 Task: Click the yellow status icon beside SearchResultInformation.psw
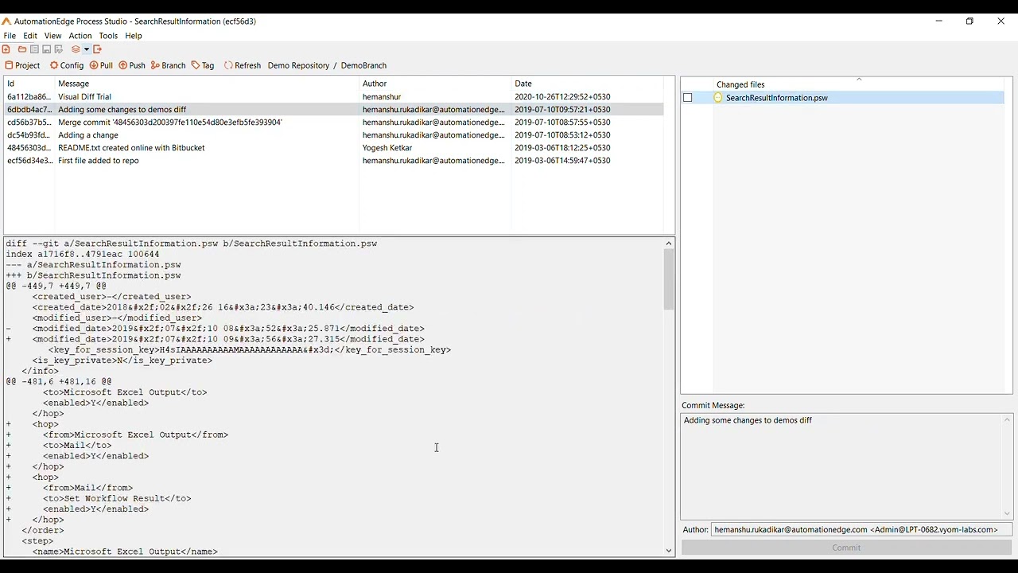pyautogui.click(x=718, y=98)
